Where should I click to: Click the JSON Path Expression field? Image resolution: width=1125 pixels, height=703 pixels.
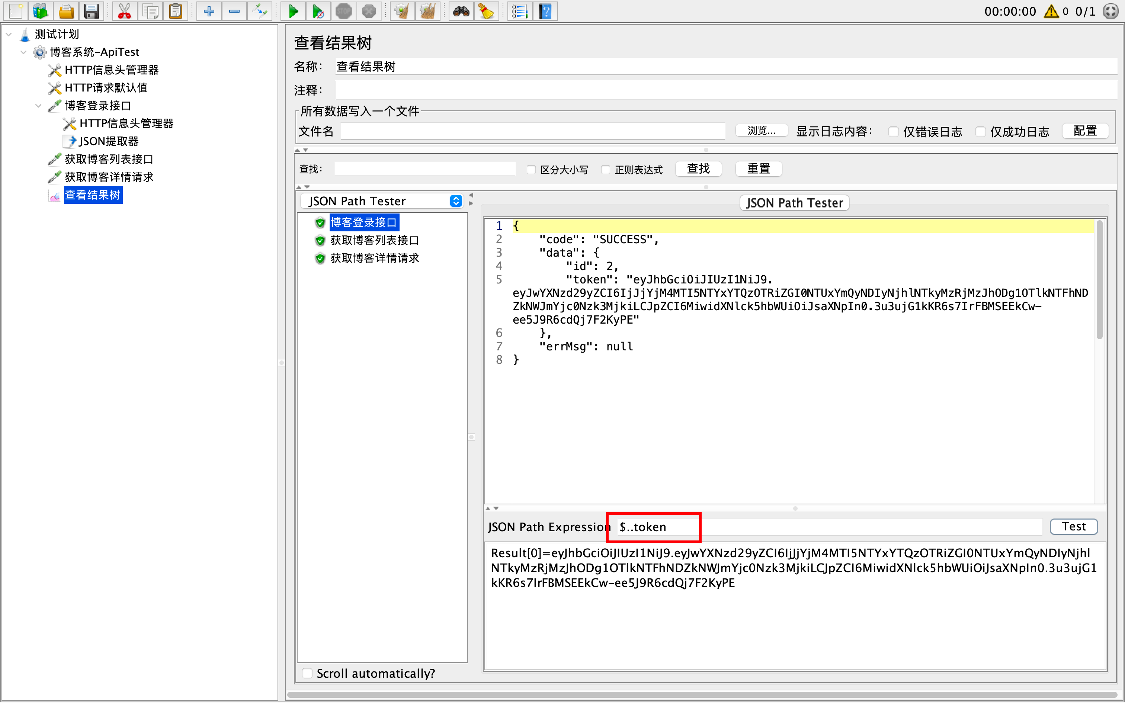[x=829, y=527]
